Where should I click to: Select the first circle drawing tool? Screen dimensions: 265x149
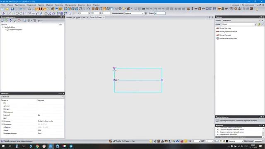[17, 13]
